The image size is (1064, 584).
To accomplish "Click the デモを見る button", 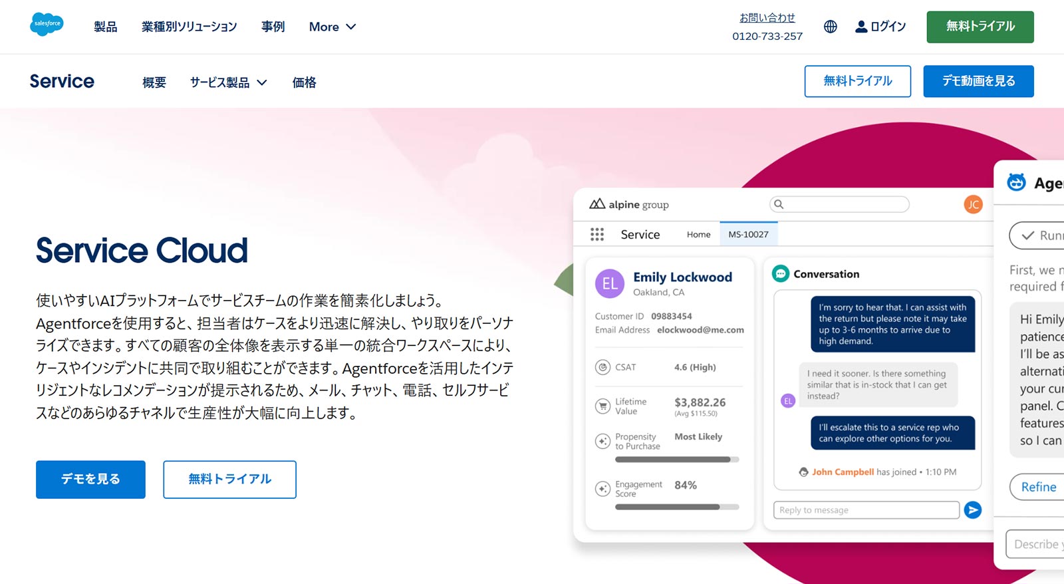I will (x=90, y=480).
